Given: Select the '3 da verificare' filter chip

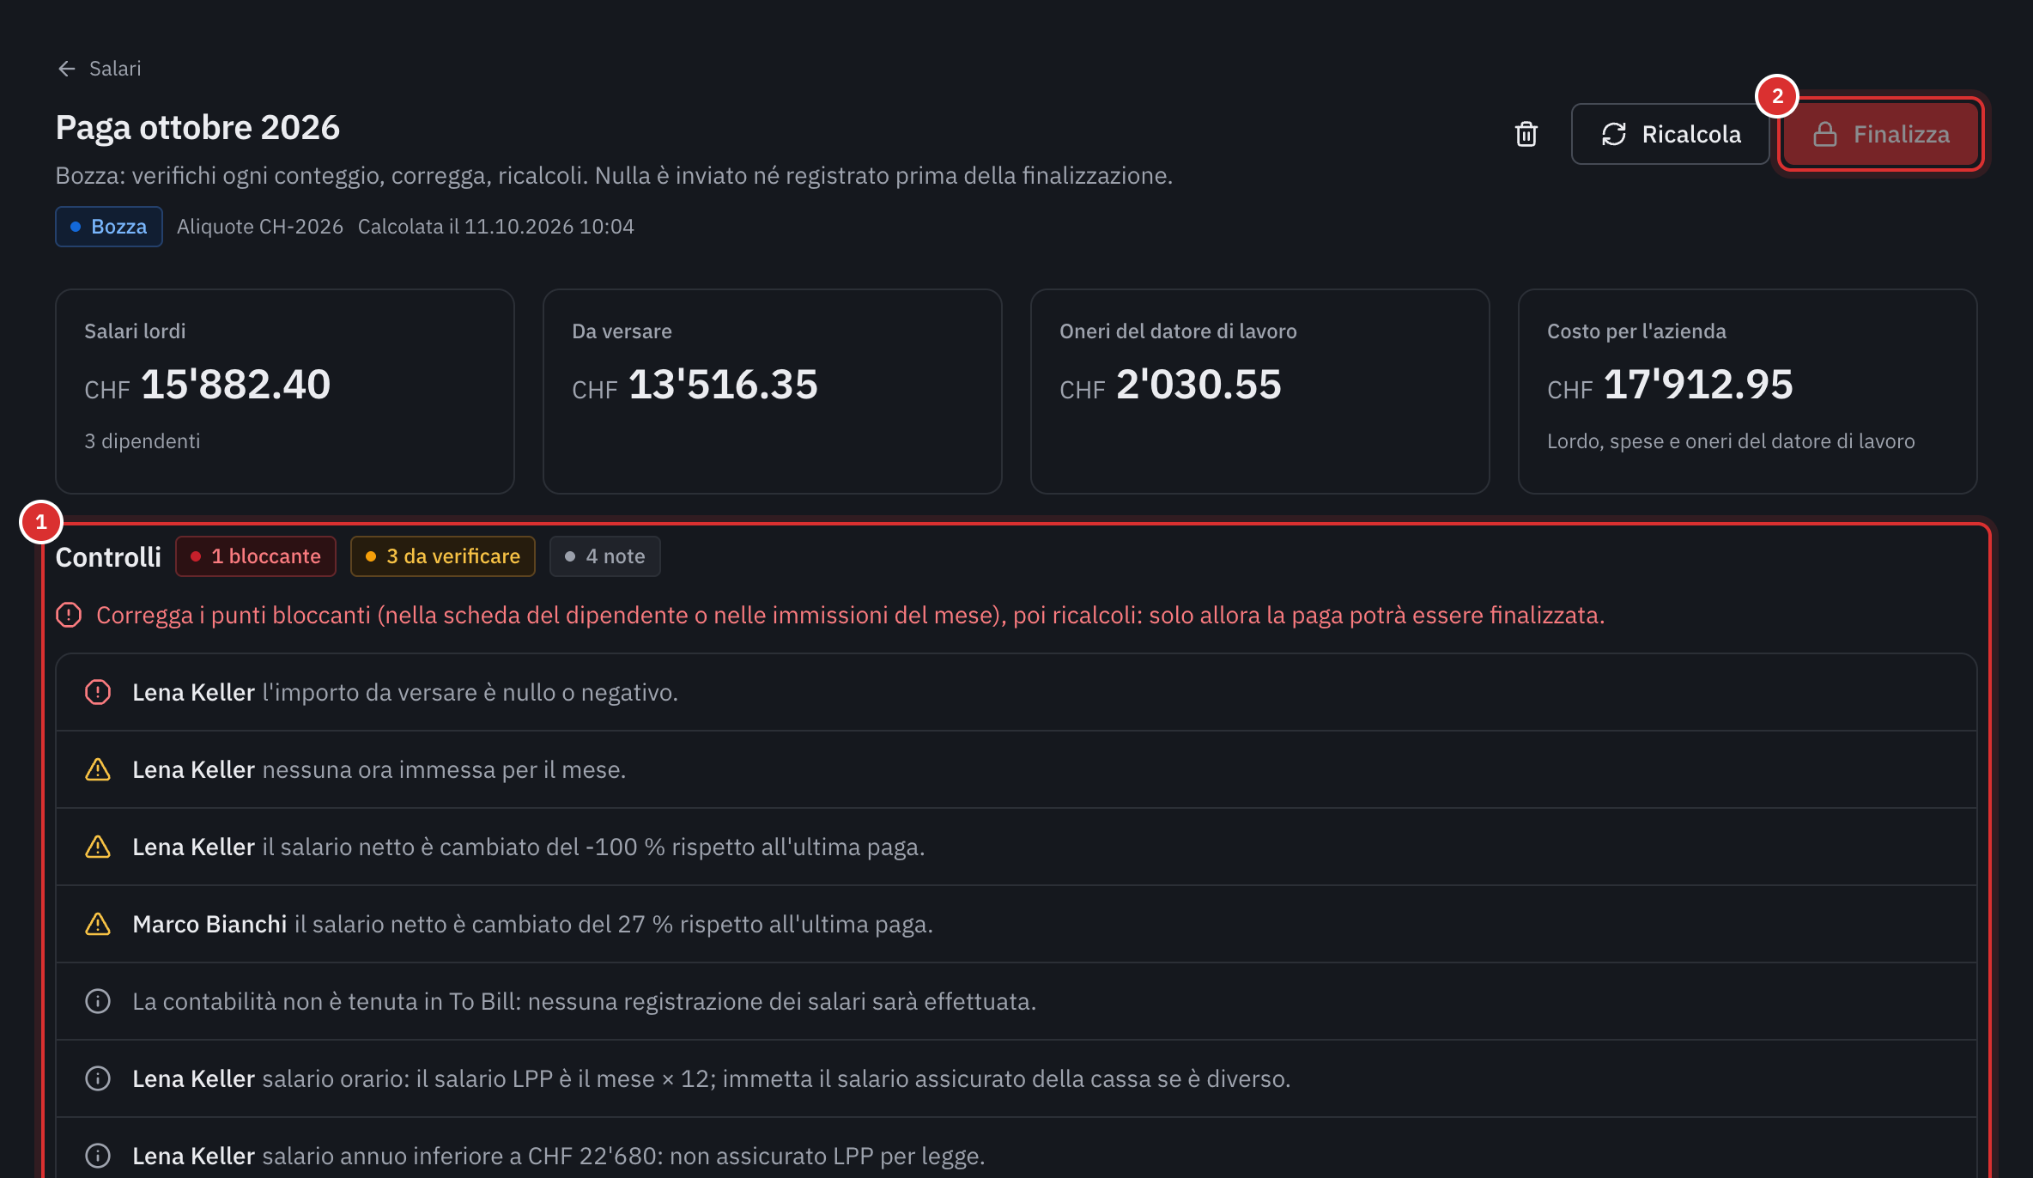Looking at the screenshot, I should coord(443,556).
